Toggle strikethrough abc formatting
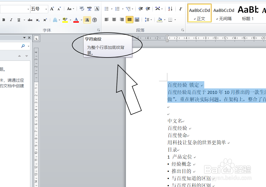This screenshot has height=187, width=266. (30, 20)
